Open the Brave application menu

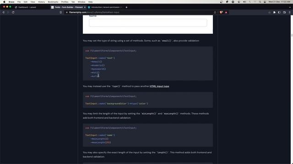coord(11,2)
